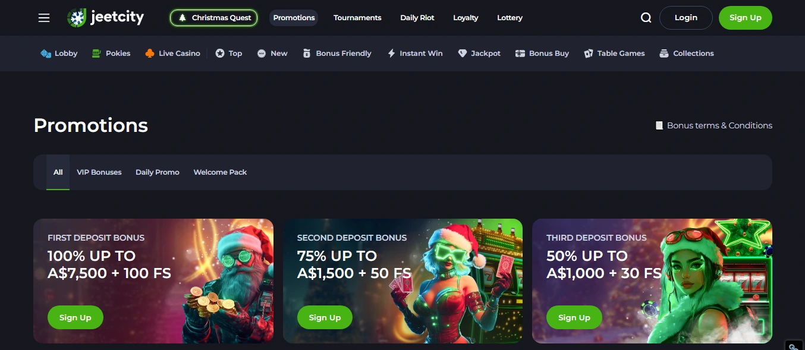Click the Live Casino category label
The height and width of the screenshot is (350, 805).
coord(180,53)
